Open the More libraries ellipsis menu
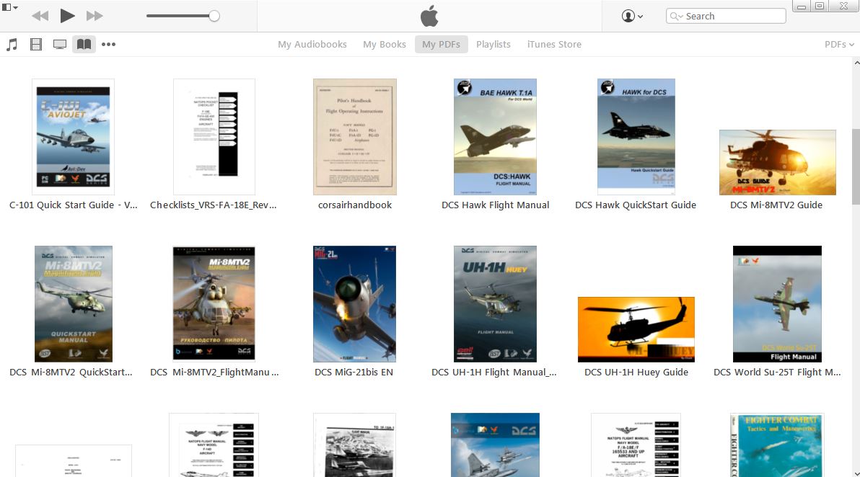 109,45
